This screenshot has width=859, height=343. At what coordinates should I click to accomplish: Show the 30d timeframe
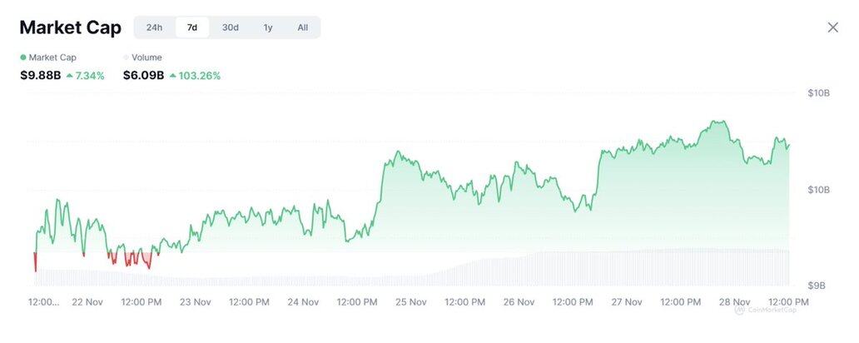pos(230,27)
